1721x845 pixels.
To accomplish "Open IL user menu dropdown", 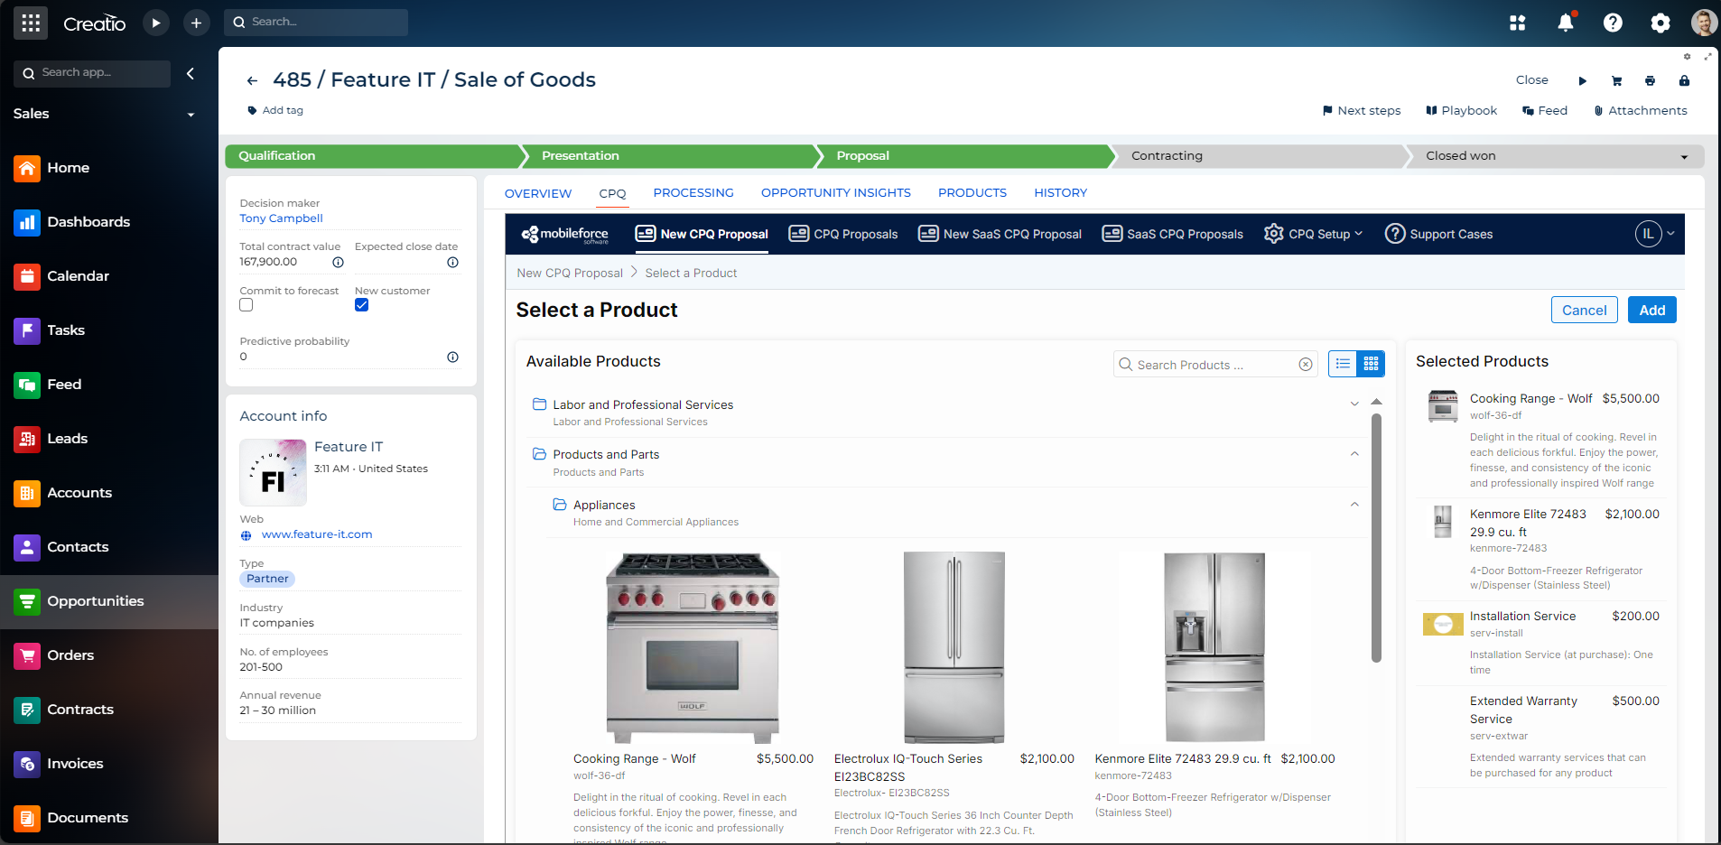I will 1655,234.
